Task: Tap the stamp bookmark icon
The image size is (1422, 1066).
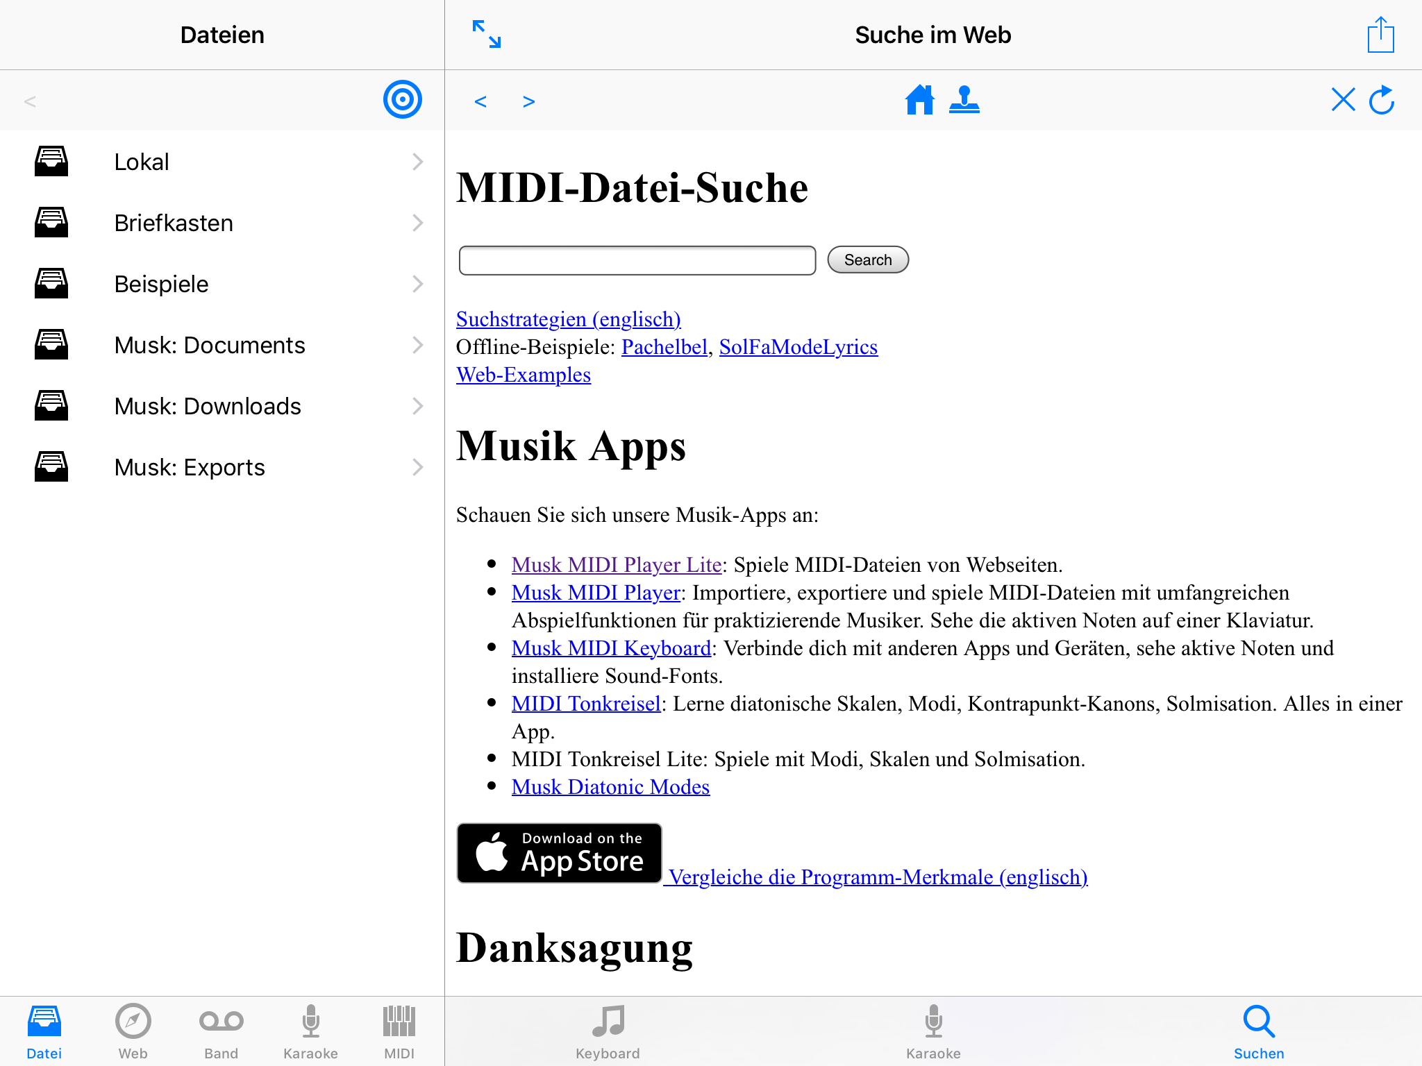Action: 964,100
